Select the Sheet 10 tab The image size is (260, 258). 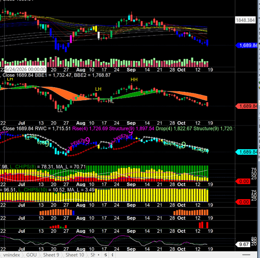[75, 255]
